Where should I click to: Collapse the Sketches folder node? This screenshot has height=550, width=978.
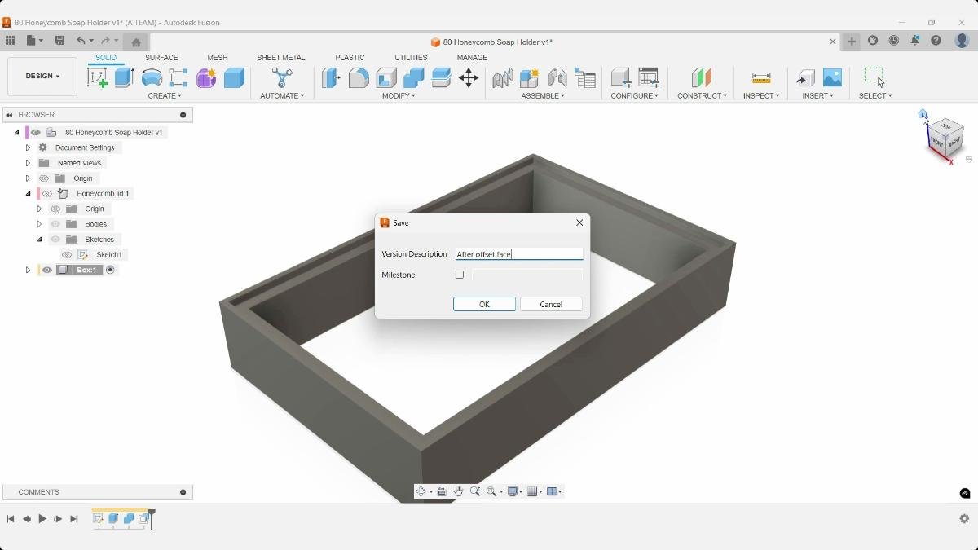coord(39,240)
